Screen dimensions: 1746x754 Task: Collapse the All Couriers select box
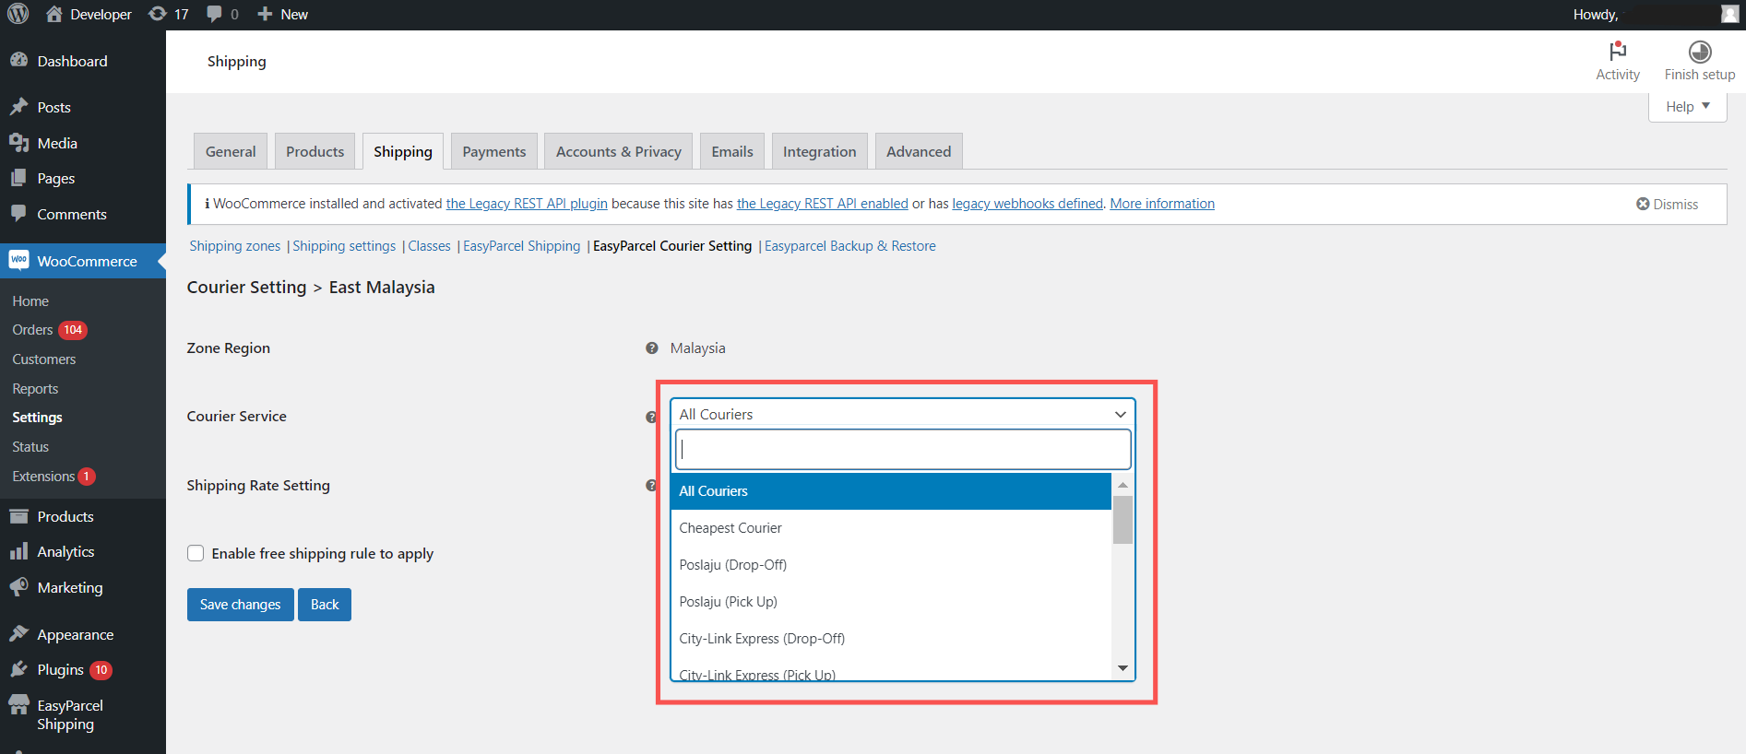pyautogui.click(x=902, y=414)
